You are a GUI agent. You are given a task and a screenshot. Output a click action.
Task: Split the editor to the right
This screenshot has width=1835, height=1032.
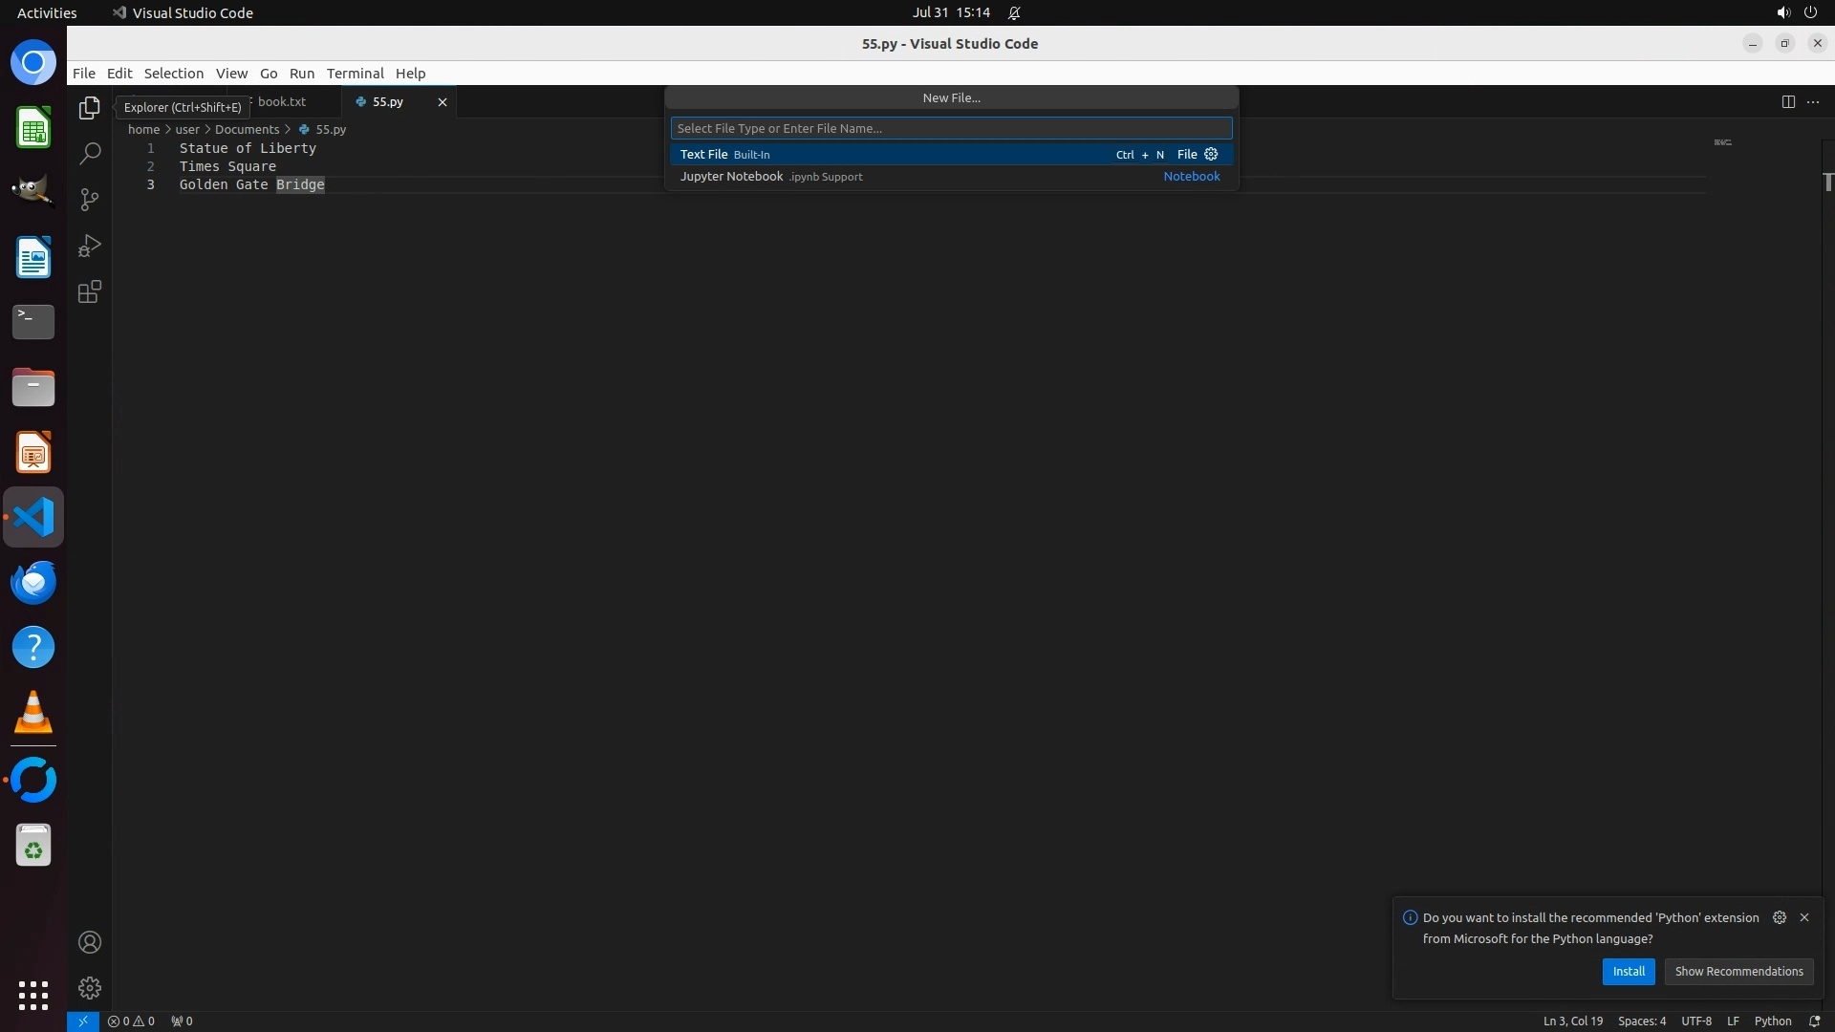(x=1788, y=101)
